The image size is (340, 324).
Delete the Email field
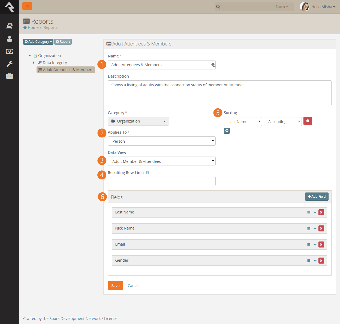click(x=321, y=244)
